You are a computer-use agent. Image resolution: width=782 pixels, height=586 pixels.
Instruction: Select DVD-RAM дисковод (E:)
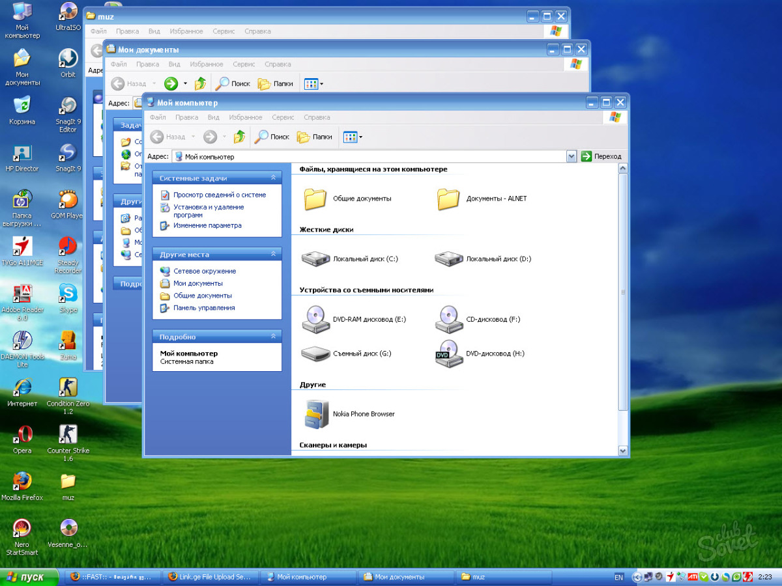316,319
